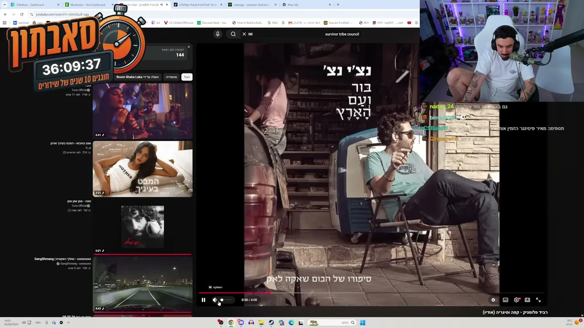Start YouTube voice search with the microphone
Screen dimensions: 584x328
pos(218,34)
